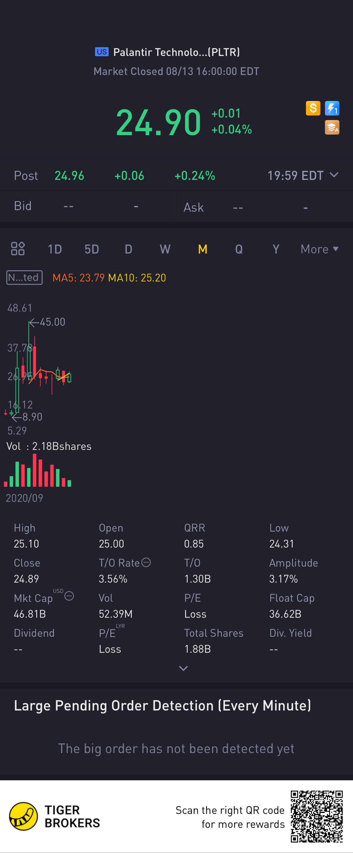This screenshot has width=353, height=853.
Task: Tap the Vol : 2.18Bshares label
Action: (x=49, y=446)
